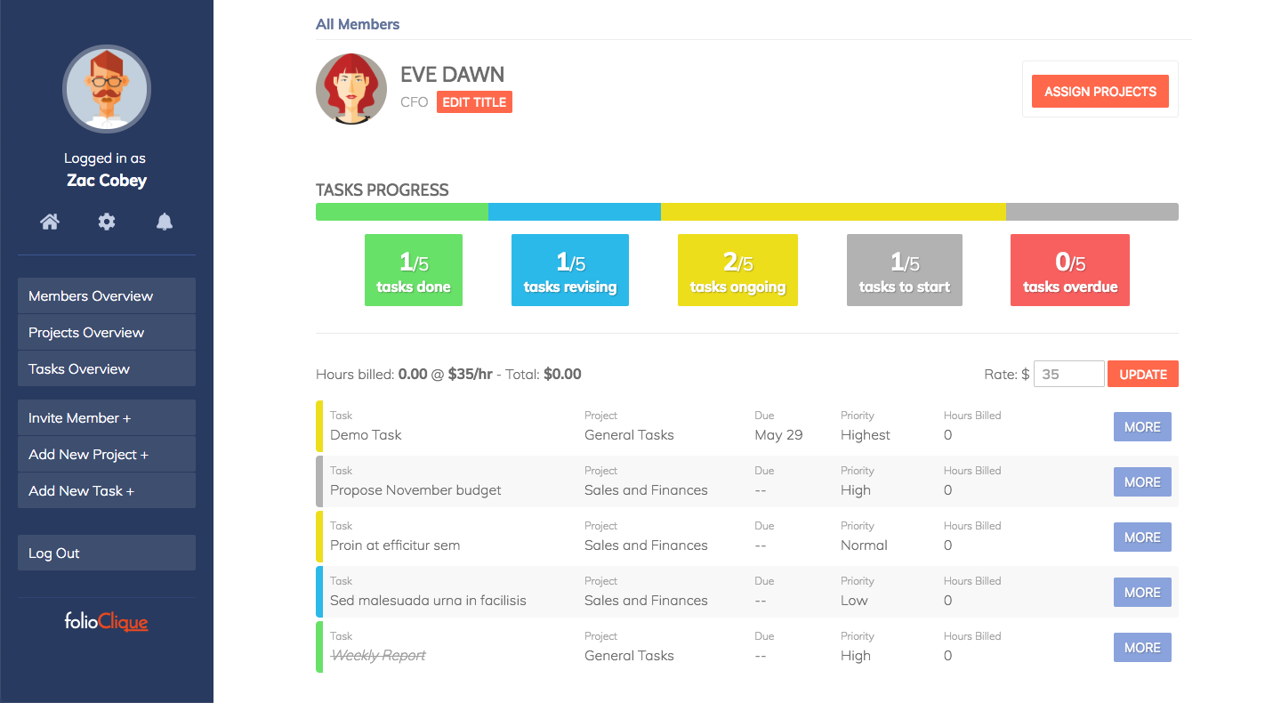Choose Add New Task +
The height and width of the screenshot is (703, 1281).
[x=107, y=490]
